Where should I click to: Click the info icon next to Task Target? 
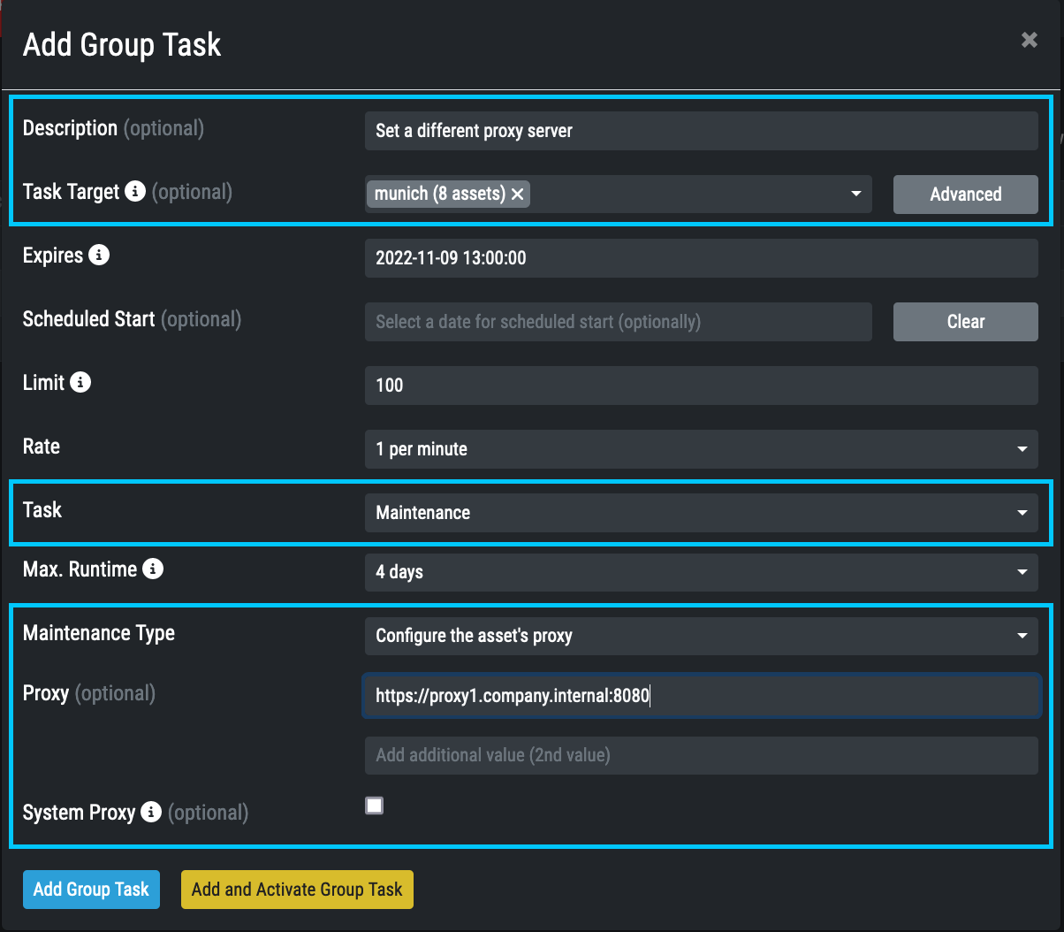134,191
